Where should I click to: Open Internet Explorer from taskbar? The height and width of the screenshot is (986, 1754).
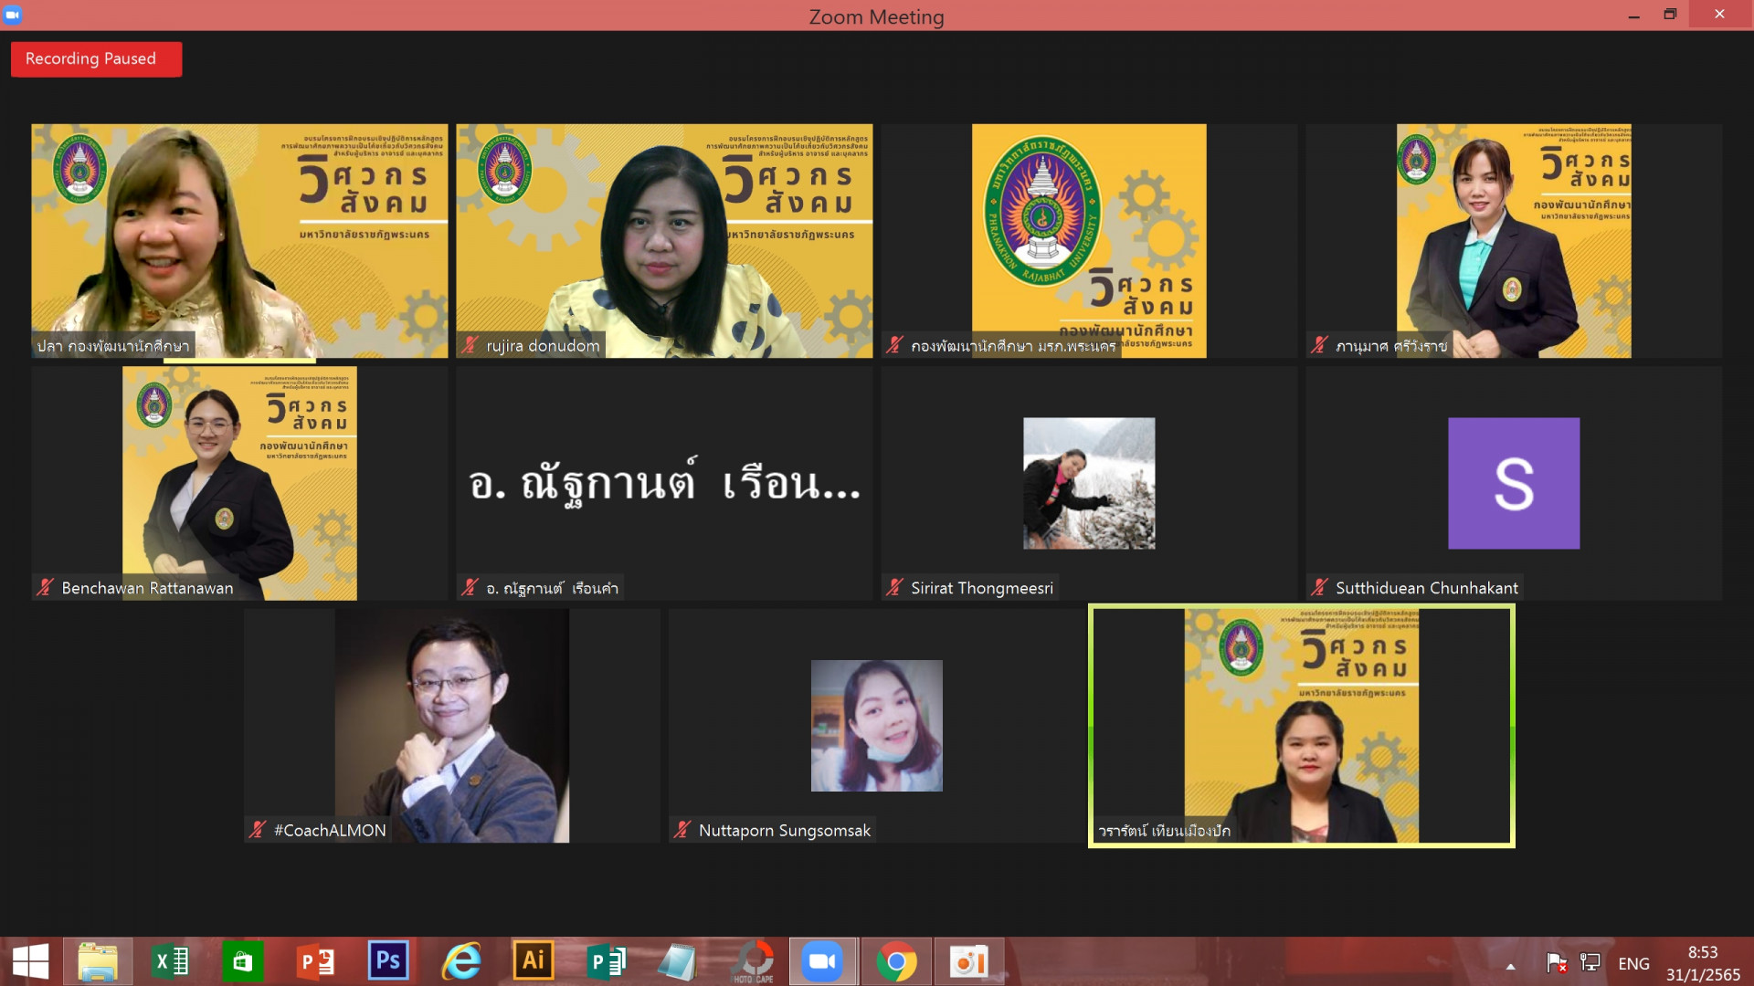(461, 961)
